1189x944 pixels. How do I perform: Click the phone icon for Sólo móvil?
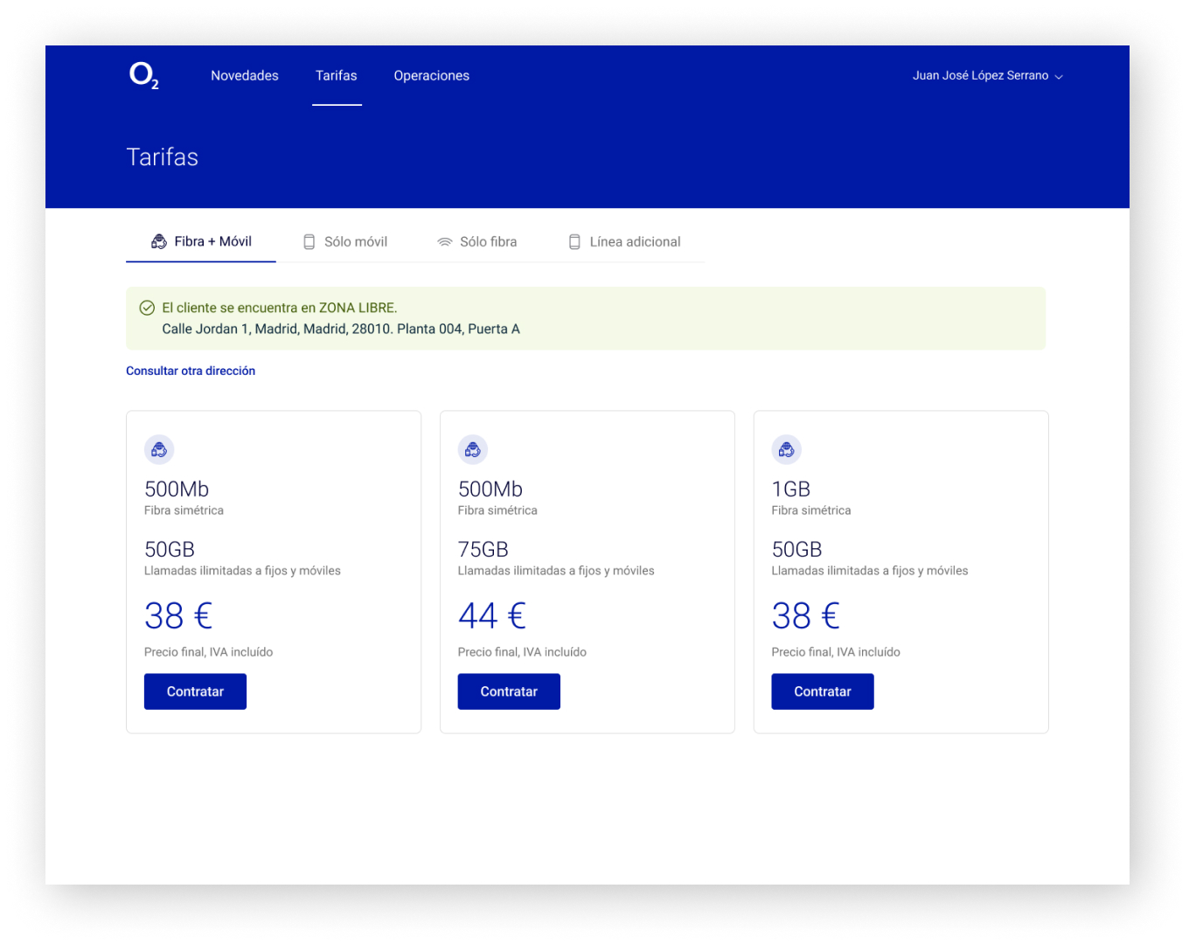point(309,242)
